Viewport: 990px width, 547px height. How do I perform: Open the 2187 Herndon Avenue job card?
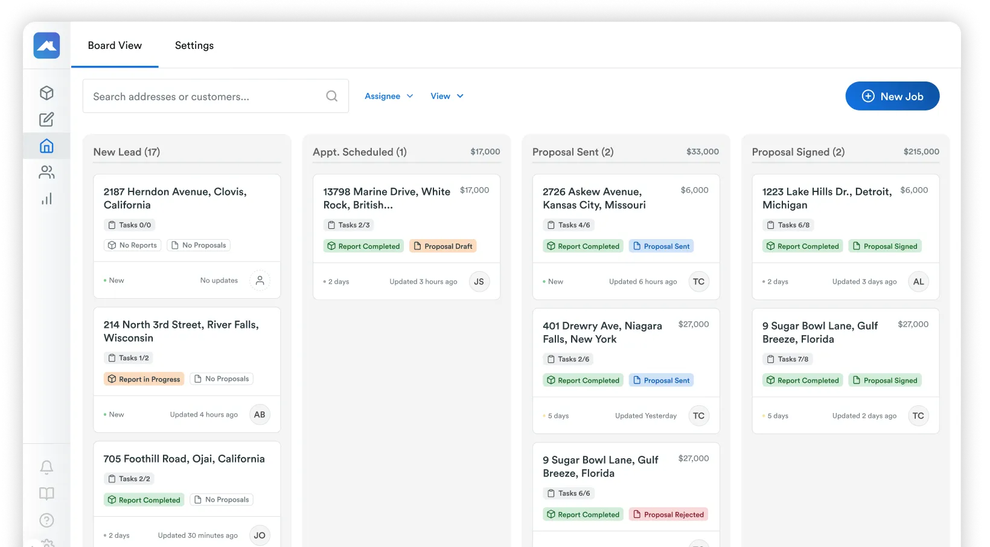[187, 236]
